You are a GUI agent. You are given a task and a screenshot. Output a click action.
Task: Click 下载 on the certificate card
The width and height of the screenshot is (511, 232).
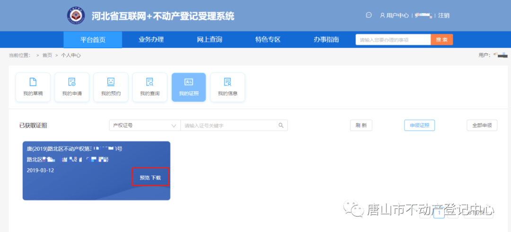tap(156, 178)
